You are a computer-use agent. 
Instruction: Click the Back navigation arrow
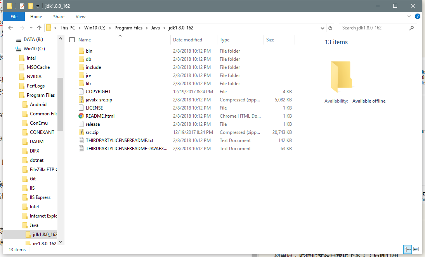[10, 28]
